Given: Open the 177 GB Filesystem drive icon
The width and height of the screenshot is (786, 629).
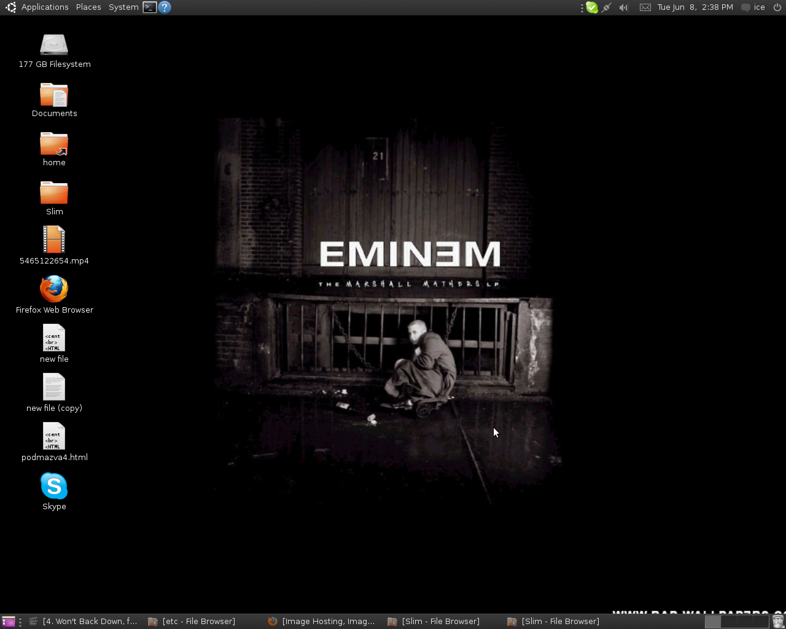Looking at the screenshot, I should 54,45.
